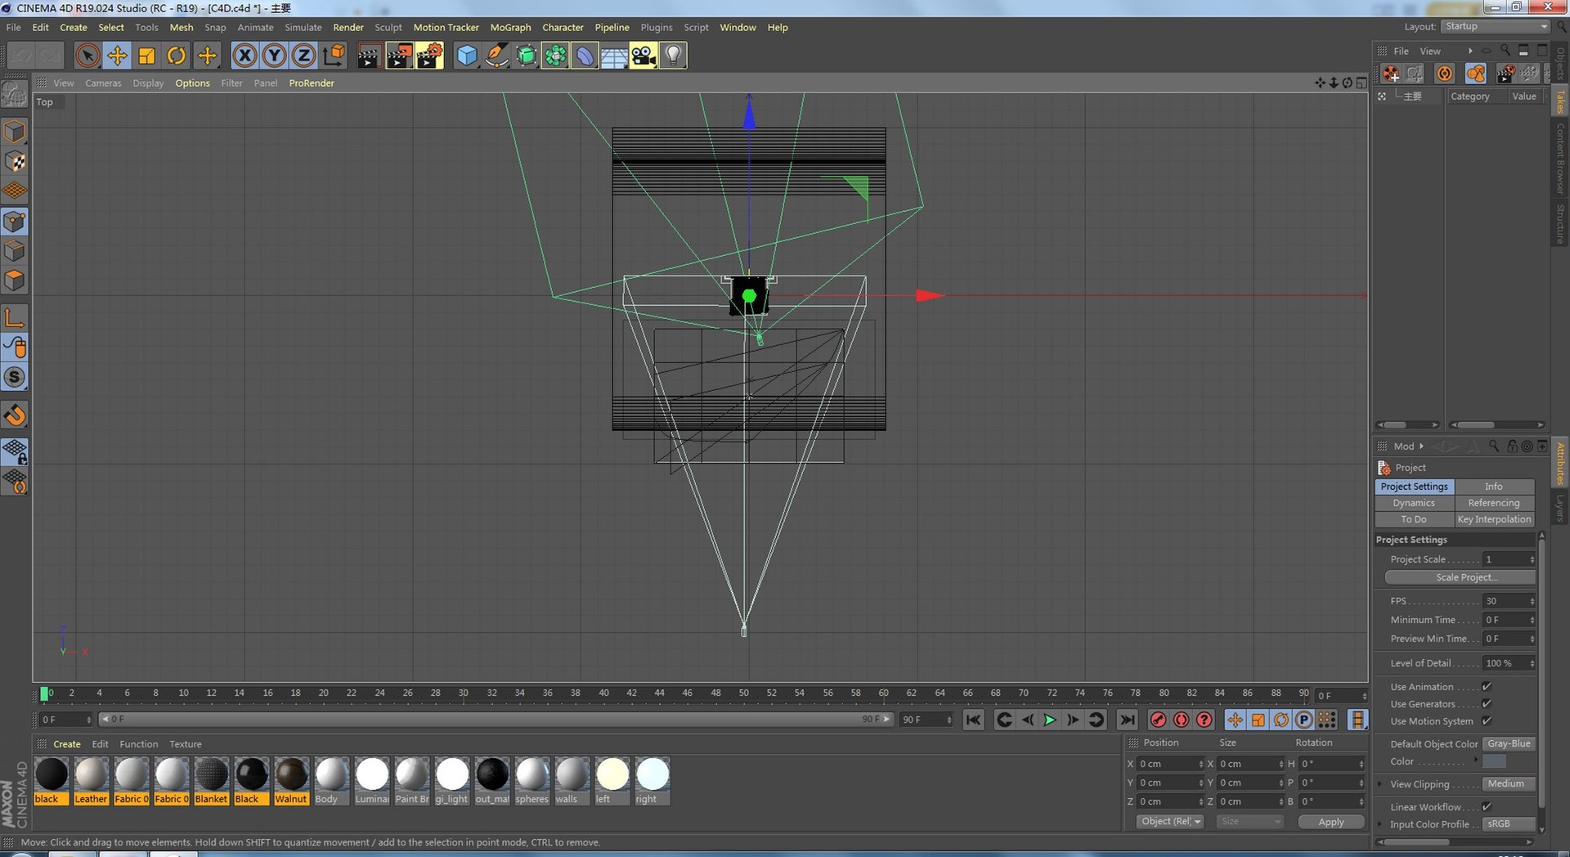The image size is (1570, 857).
Task: Toggle Use Motion System checkbox
Action: [x=1487, y=721]
